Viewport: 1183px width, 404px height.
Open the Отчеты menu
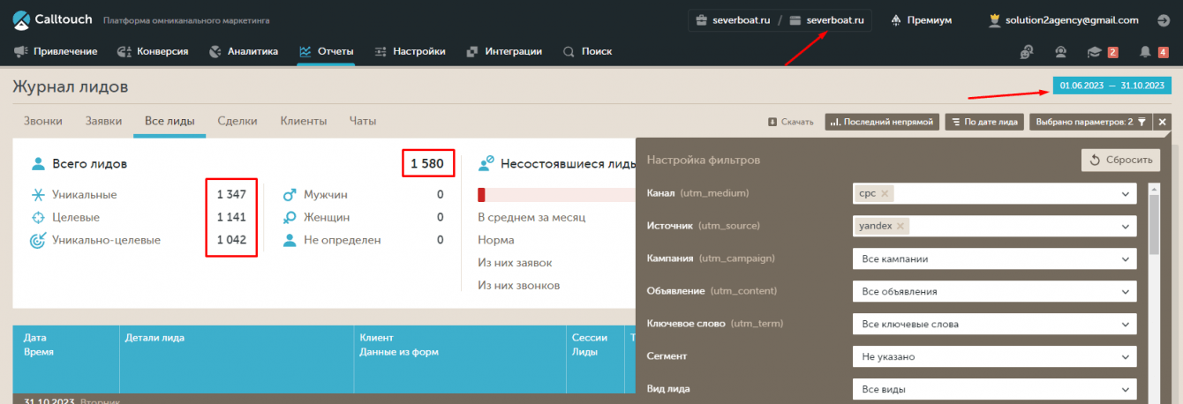tap(326, 51)
